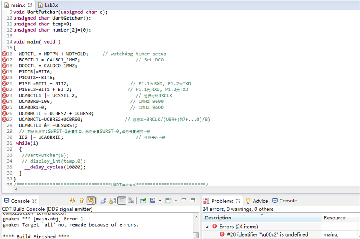Clear the build console output
This screenshot has width=360, height=239.
click(x=131, y=201)
